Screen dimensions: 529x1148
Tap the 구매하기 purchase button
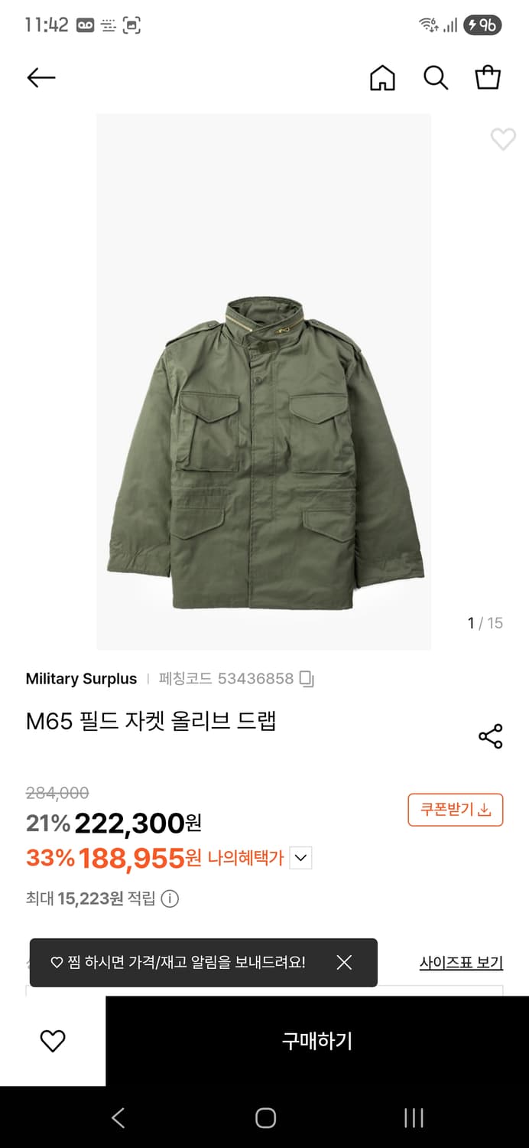316,1040
